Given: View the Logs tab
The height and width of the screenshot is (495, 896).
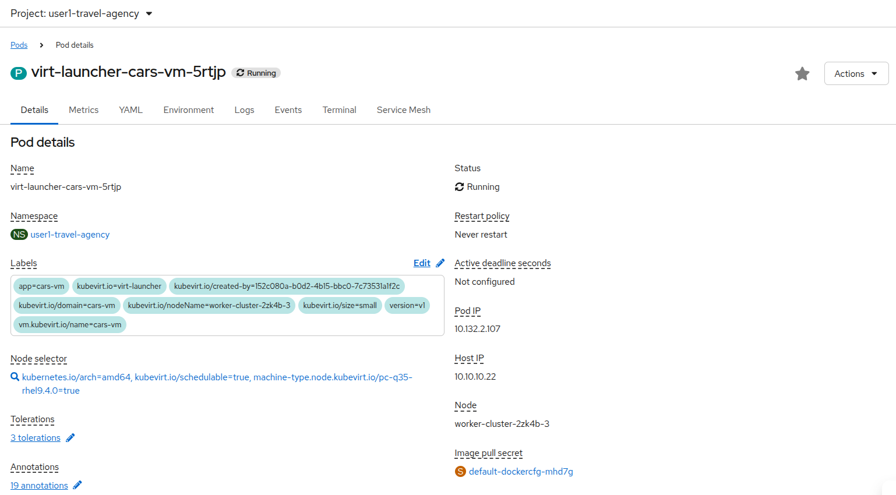Looking at the screenshot, I should pyautogui.click(x=244, y=110).
